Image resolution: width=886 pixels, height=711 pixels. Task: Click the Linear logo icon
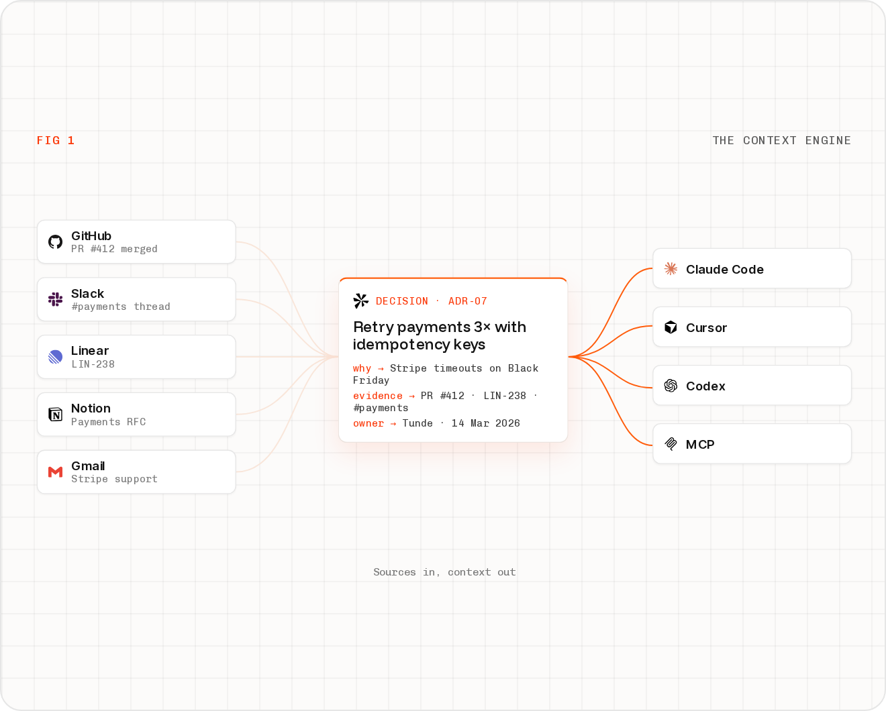point(56,357)
